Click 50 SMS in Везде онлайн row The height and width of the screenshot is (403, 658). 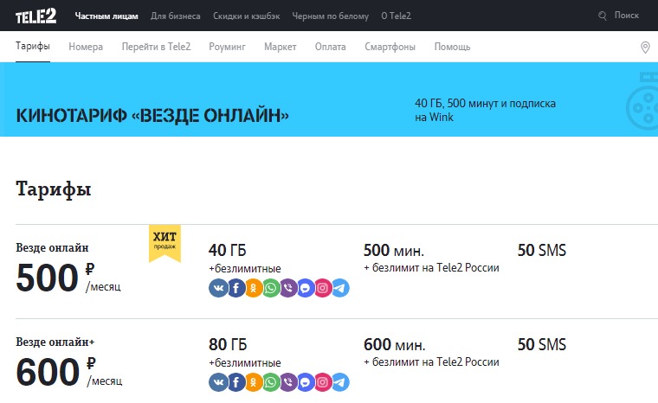(x=542, y=250)
